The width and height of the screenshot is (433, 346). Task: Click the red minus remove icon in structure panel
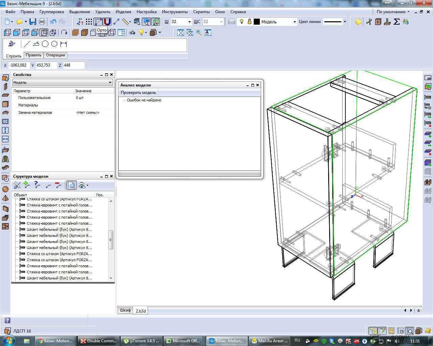[58, 185]
